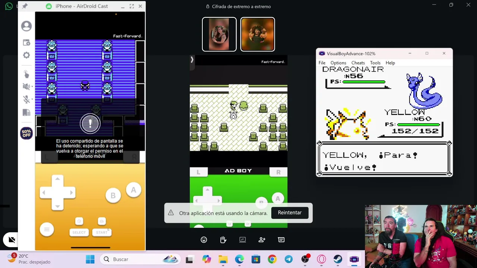Click the Buscar taskbar search field

coord(140,259)
